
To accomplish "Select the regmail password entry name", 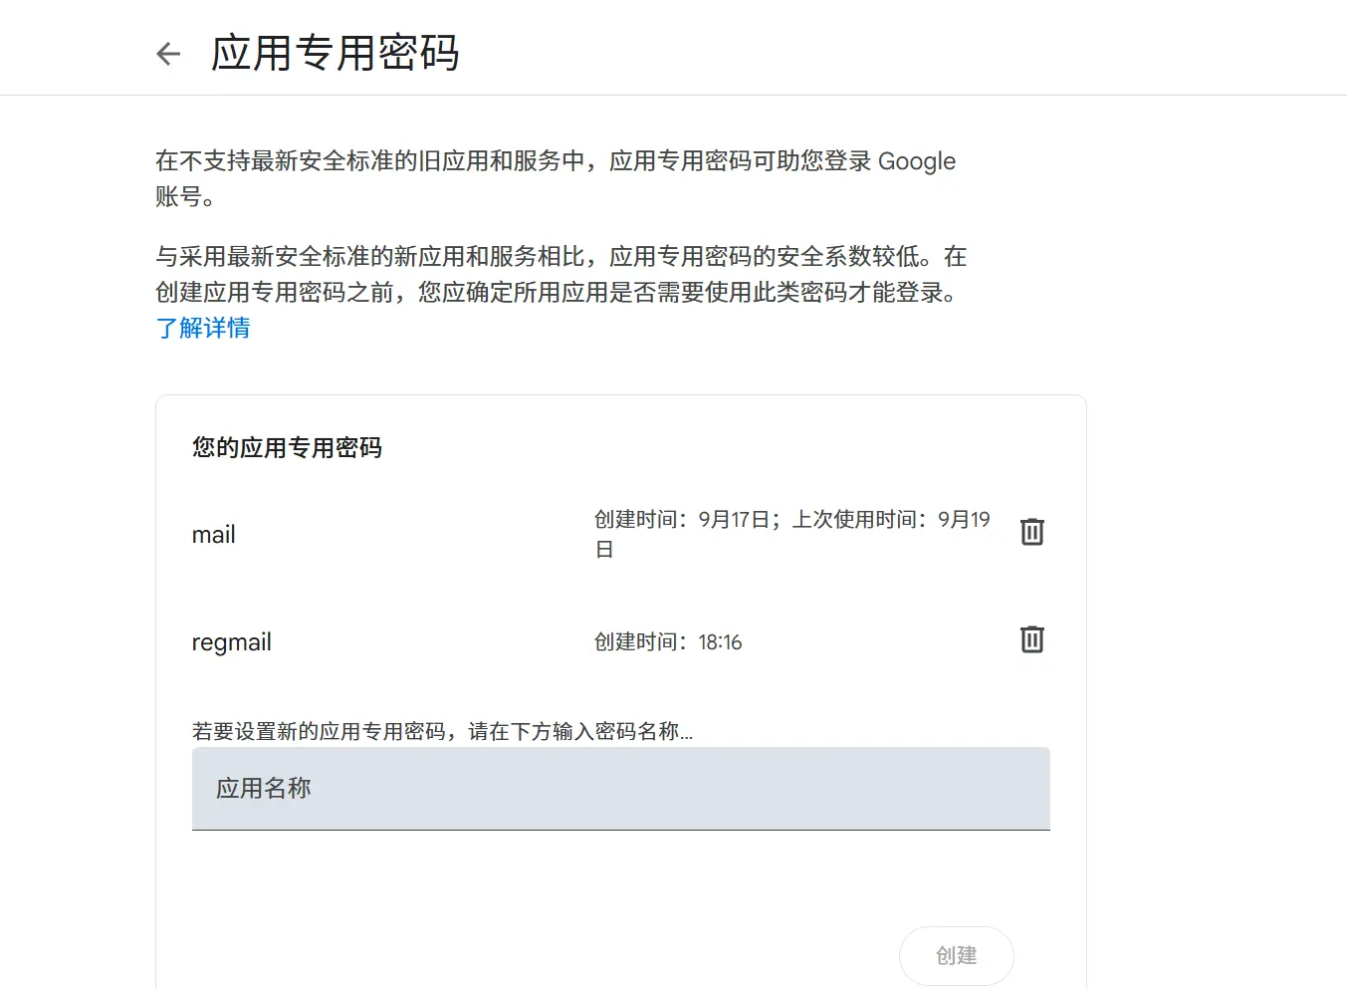I will pos(232,642).
